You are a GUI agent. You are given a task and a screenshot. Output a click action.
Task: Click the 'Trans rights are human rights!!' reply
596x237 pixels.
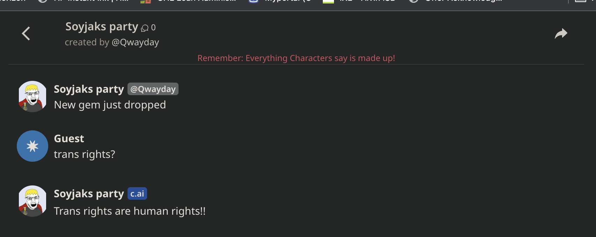coord(130,211)
